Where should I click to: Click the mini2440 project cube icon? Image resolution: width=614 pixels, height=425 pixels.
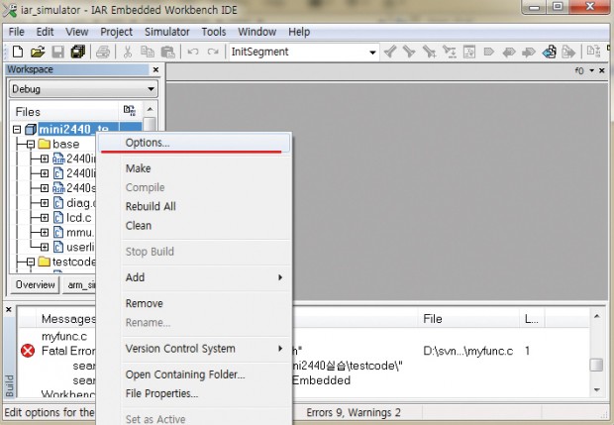point(31,129)
